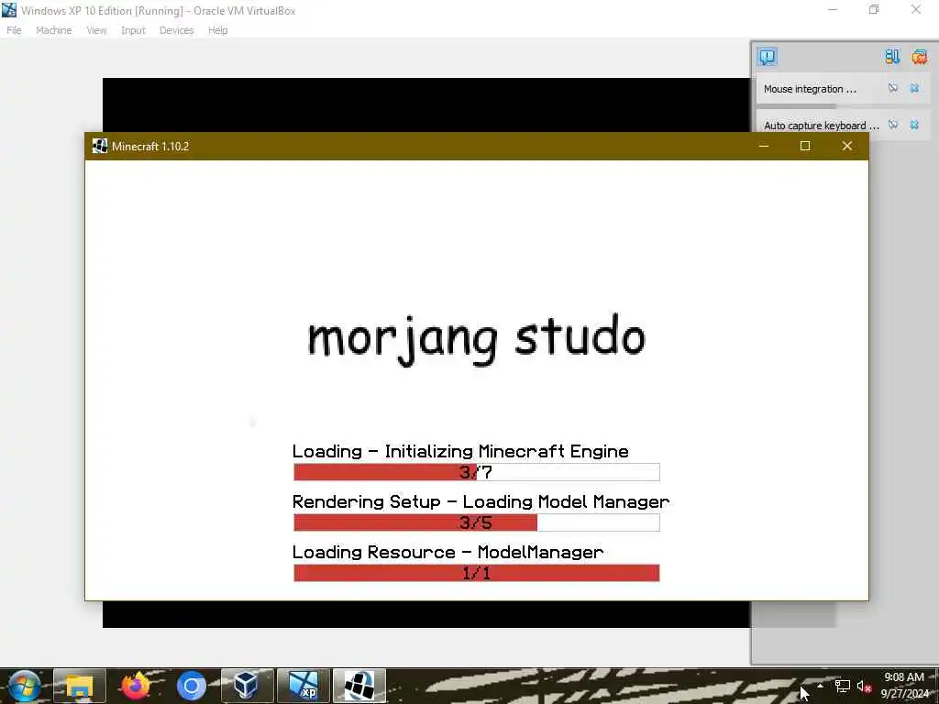Click the Minecraft 1.10.2 window icon
Screen dimensions: 939x704
99,146
